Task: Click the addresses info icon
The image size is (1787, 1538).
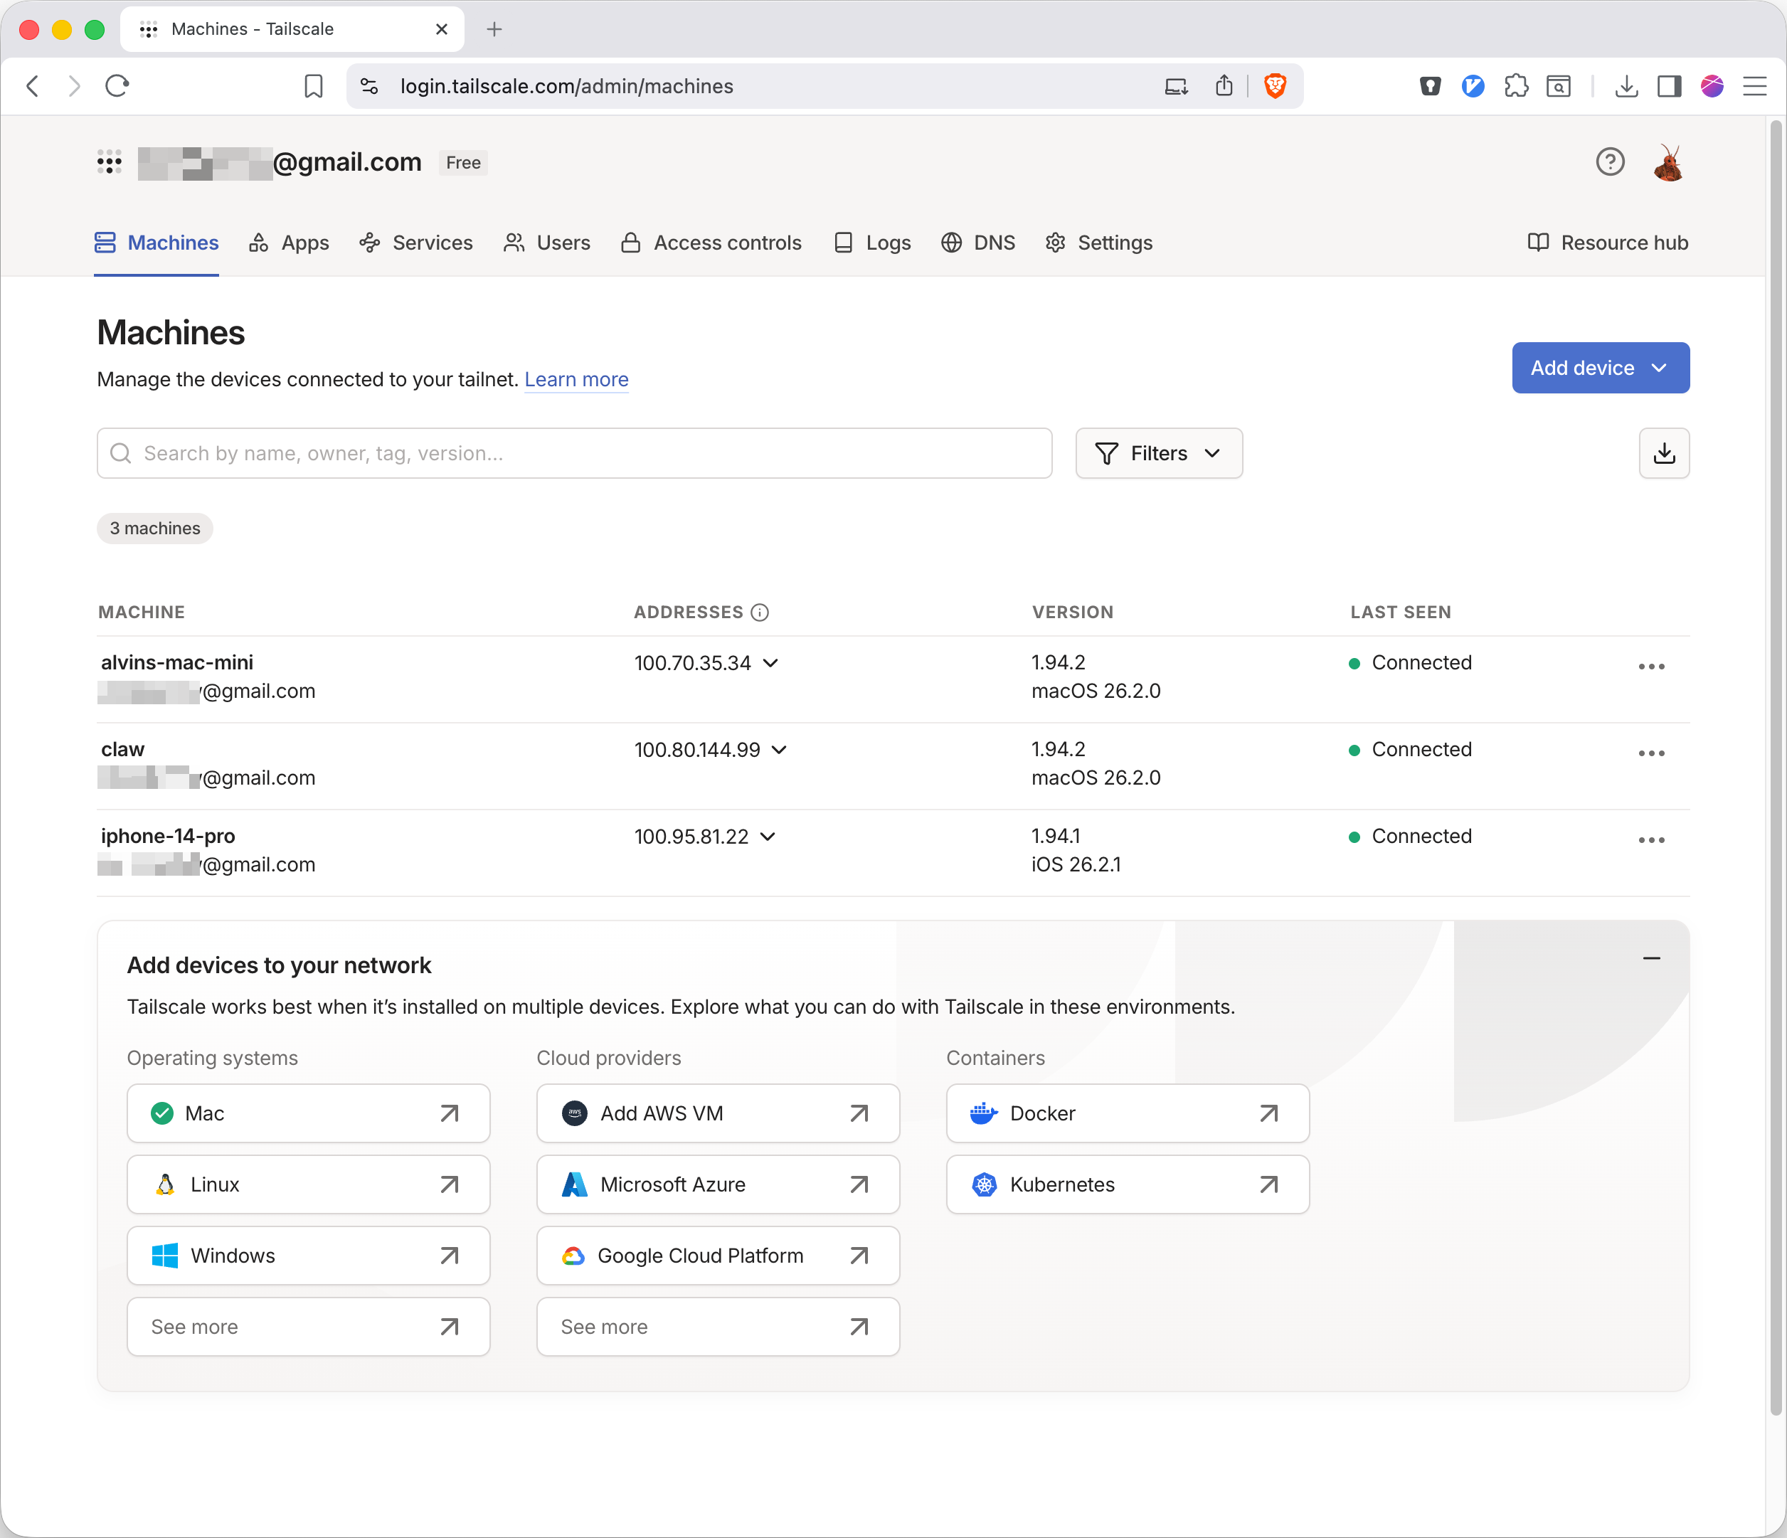Action: coord(760,612)
